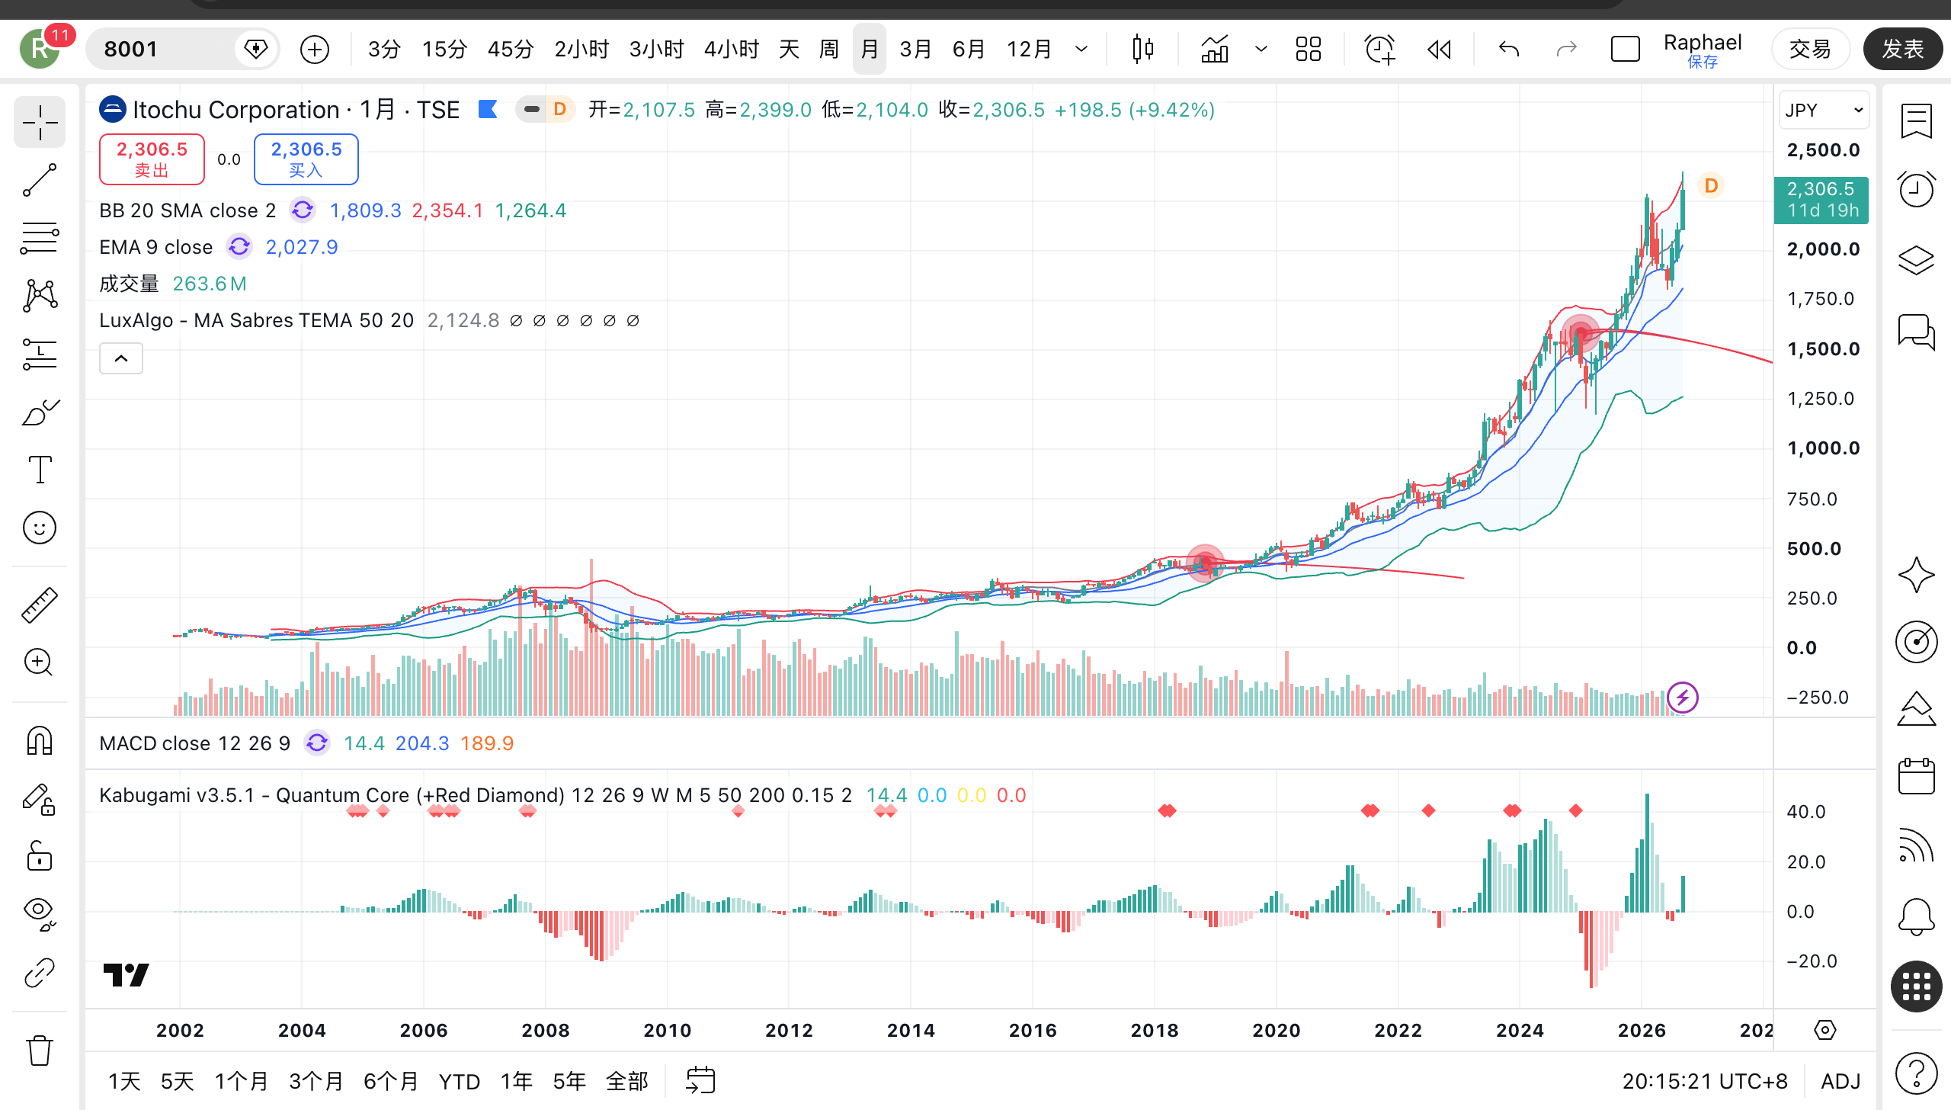Viewport: 1951px width, 1110px height.
Task: Open the indicators menu
Action: 1215,50
